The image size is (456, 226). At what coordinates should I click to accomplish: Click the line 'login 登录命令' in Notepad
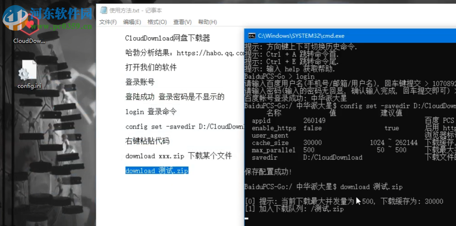pos(151,112)
